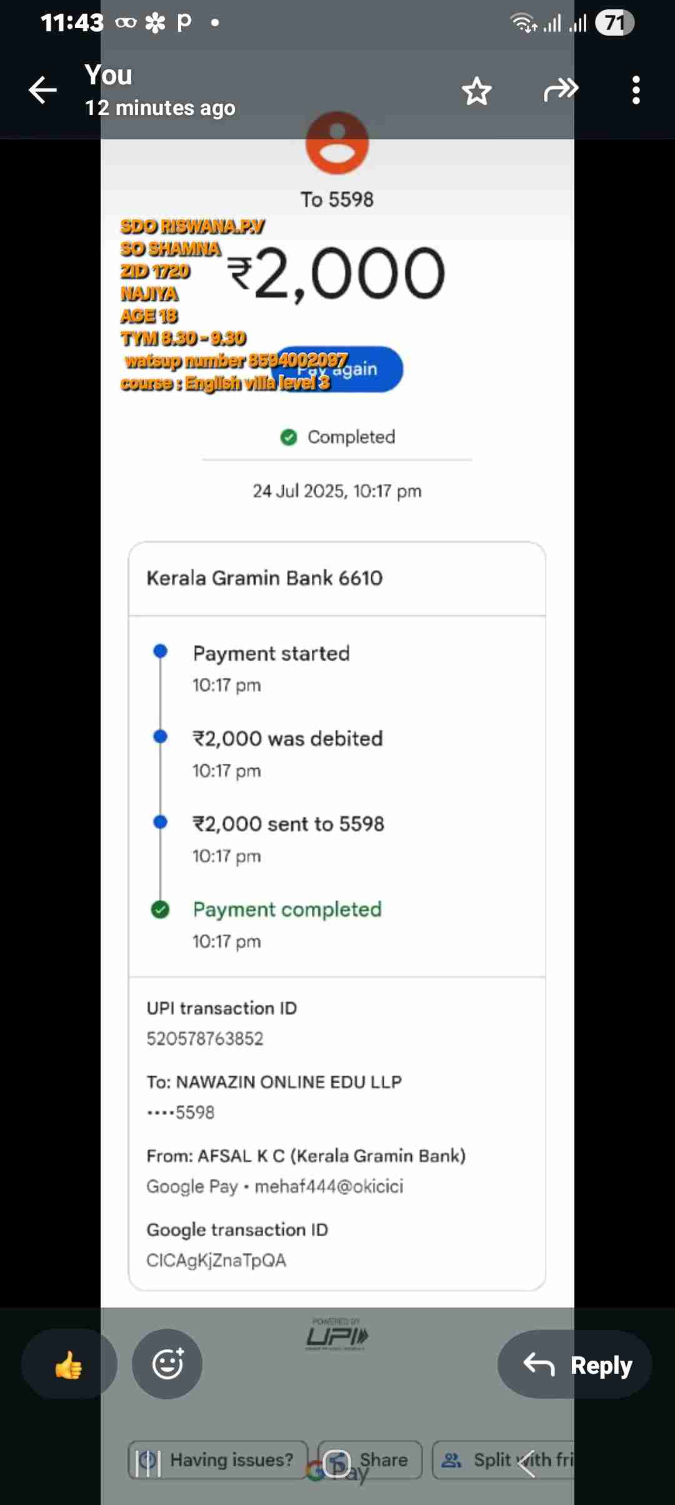Tap the UPI transaction ID number
This screenshot has height=1505, width=675.
205,1038
